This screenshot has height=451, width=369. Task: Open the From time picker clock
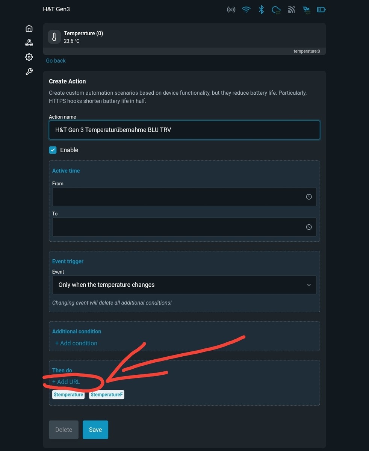pyautogui.click(x=309, y=197)
